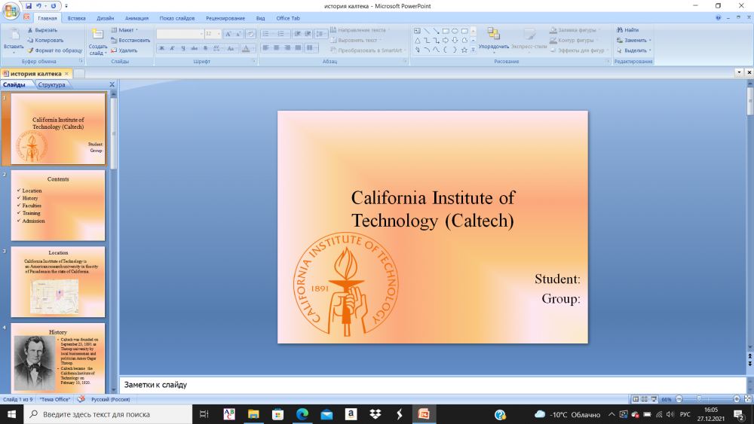This screenshot has height=424, width=754.
Task: Open the Показ слайдов ribbon tab
Action: point(177,18)
